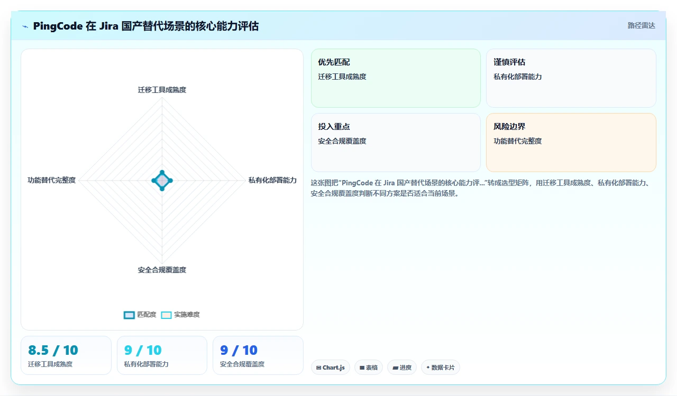Click 安全合规覆盖度 text in 投入重点 card
Viewport: 677px width, 396px height.
pyautogui.click(x=342, y=141)
